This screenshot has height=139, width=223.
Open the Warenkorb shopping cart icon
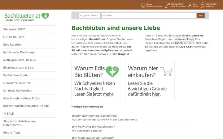point(203,6)
